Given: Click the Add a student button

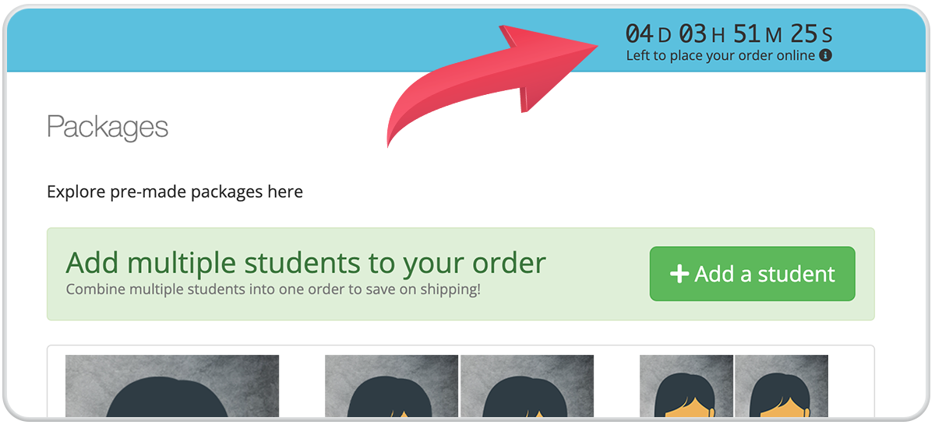Looking at the screenshot, I should pos(753,274).
